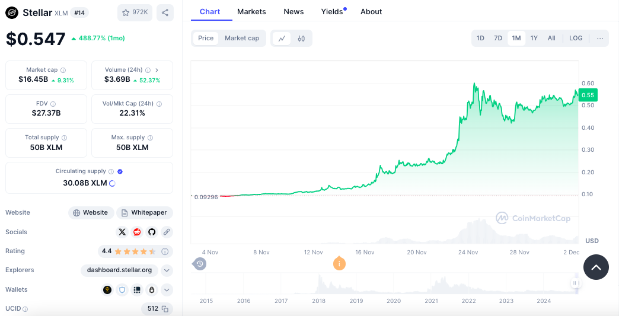Switch to the Markets tab
Viewport: 619px width, 316px height.
[251, 12]
